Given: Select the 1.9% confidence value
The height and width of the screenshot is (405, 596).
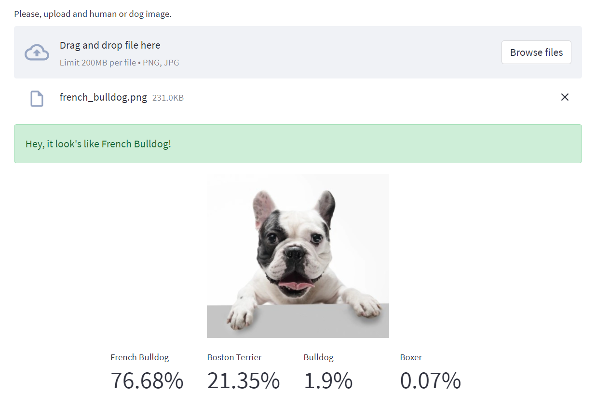Looking at the screenshot, I should pos(328,380).
